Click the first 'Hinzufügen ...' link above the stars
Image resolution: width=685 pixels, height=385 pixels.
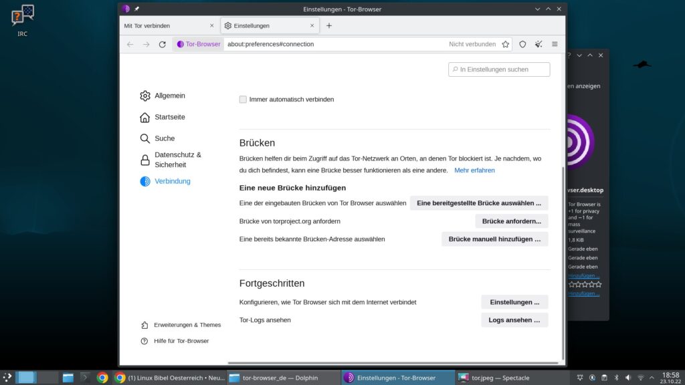point(583,275)
